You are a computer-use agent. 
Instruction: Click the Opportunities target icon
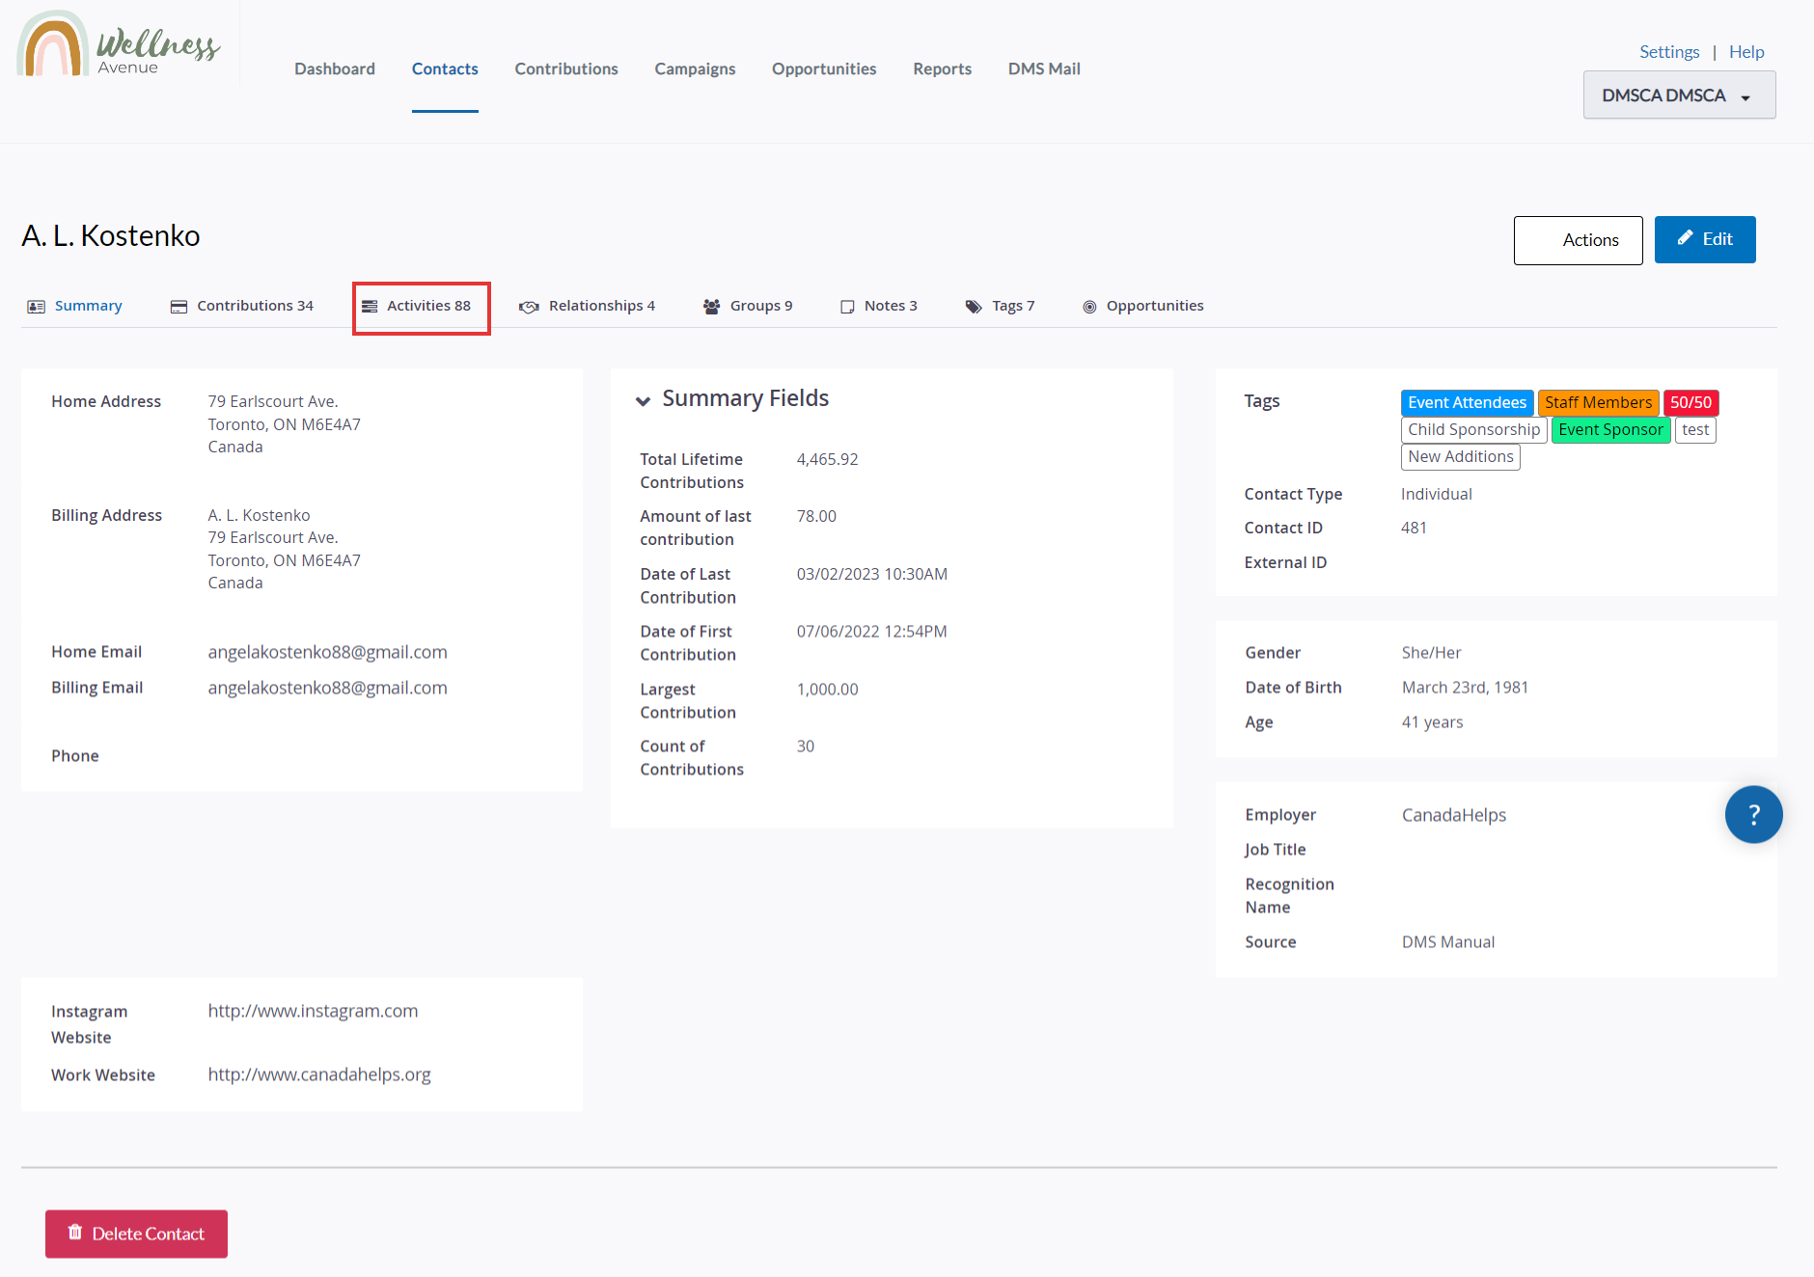[1089, 307]
